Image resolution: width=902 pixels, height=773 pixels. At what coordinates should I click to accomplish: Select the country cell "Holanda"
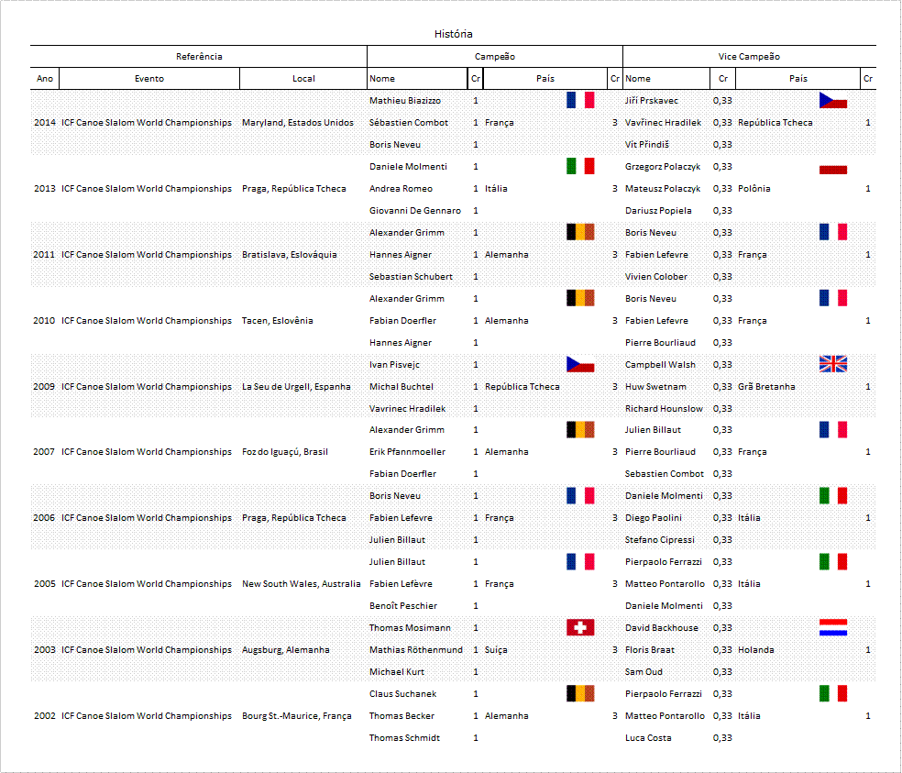pos(756,650)
